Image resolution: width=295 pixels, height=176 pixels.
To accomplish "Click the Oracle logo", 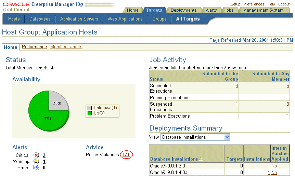I will [16, 4].
